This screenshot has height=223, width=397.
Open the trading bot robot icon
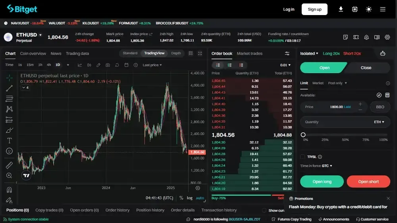coord(383,54)
